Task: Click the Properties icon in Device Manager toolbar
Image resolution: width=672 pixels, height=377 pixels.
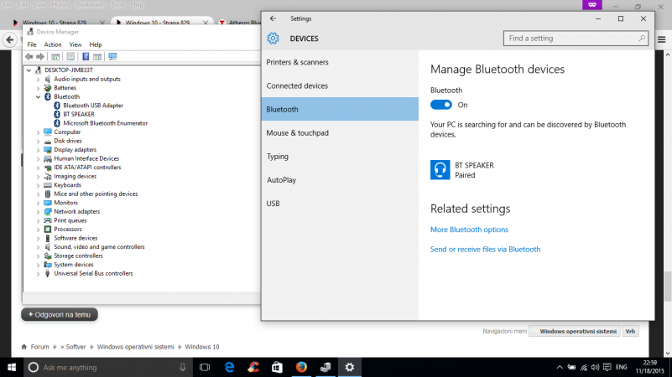Action: coord(70,56)
